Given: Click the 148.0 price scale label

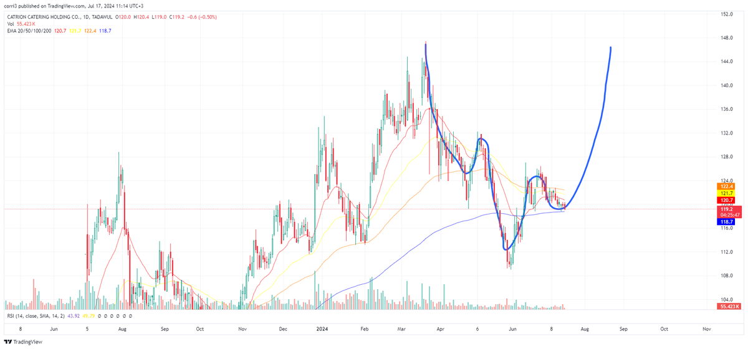Looking at the screenshot, I should pos(727,37).
